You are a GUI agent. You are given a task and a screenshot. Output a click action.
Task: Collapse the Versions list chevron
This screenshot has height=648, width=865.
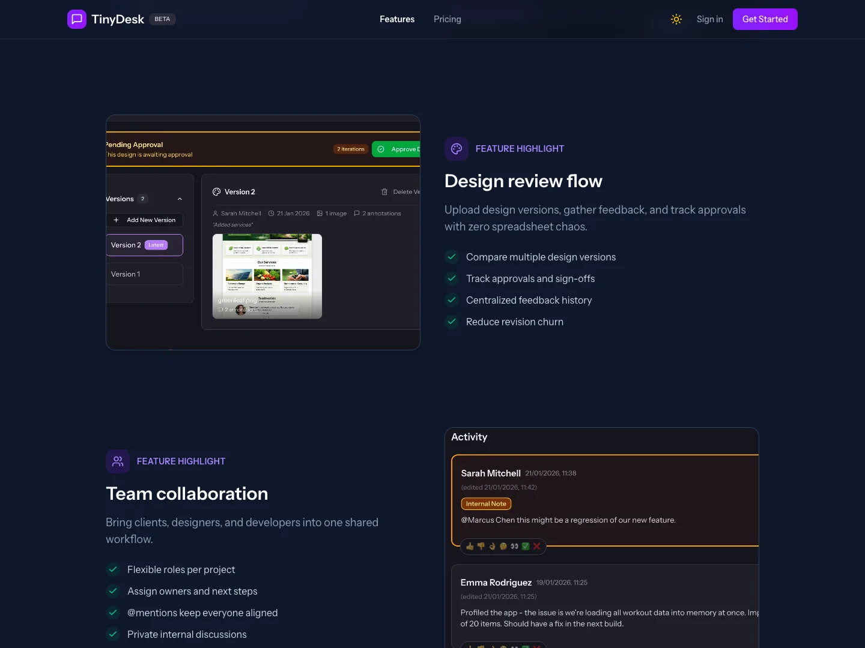tap(180, 199)
